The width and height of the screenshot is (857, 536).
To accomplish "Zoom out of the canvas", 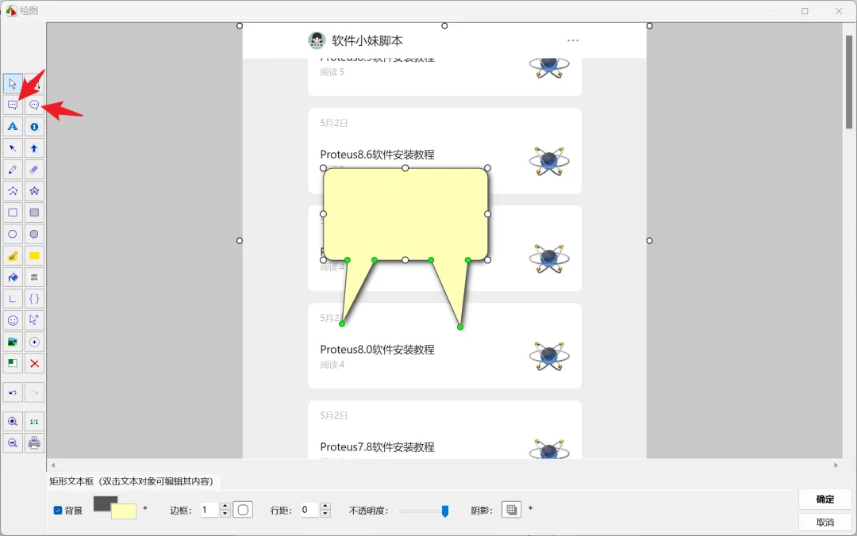I will tap(13, 443).
